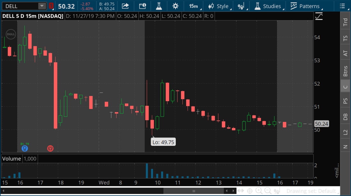This screenshot has height=196, width=351.
Task: Click the red alert indicator next to the symbol
Action: click(x=51, y=6)
